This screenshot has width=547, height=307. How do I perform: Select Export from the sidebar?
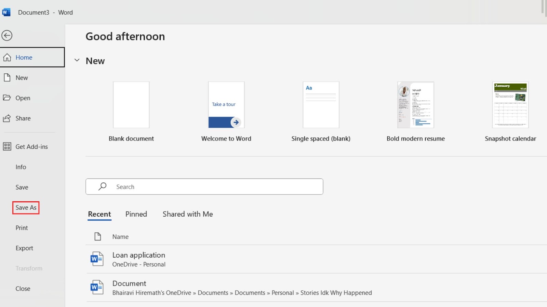[x=24, y=248]
